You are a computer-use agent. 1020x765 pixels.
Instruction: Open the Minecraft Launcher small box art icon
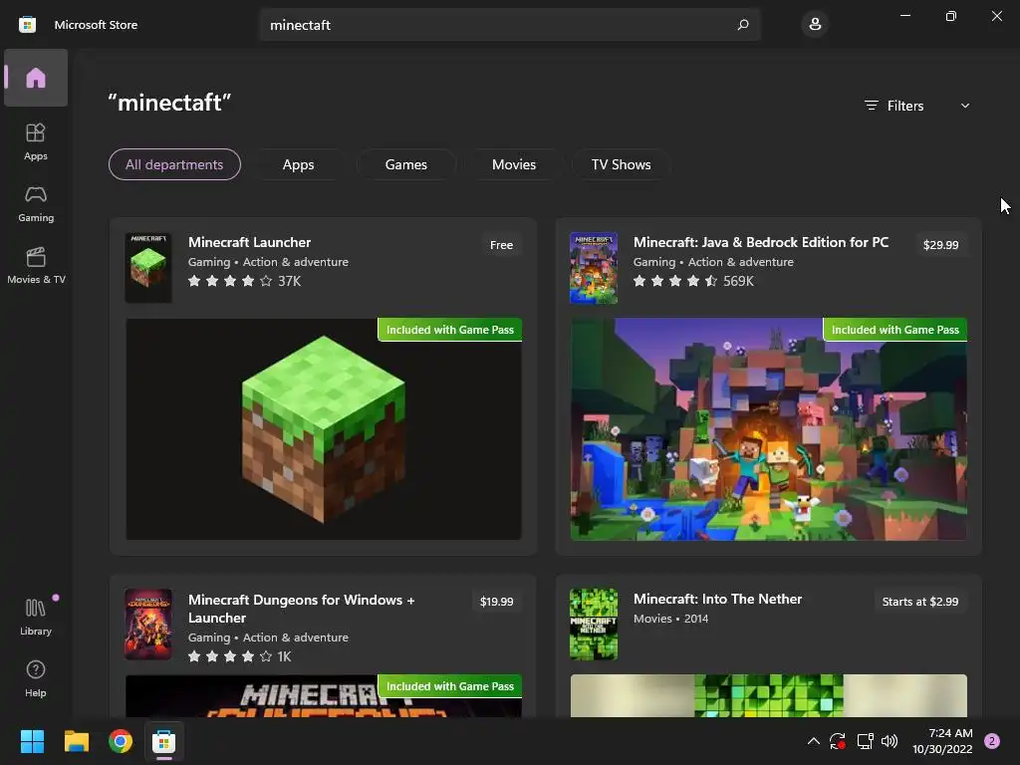click(x=148, y=267)
